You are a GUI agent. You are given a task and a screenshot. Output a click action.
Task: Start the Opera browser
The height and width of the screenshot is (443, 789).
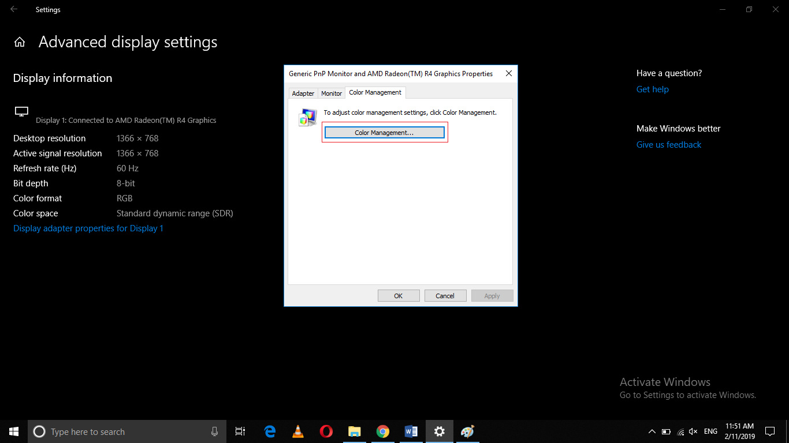326,431
